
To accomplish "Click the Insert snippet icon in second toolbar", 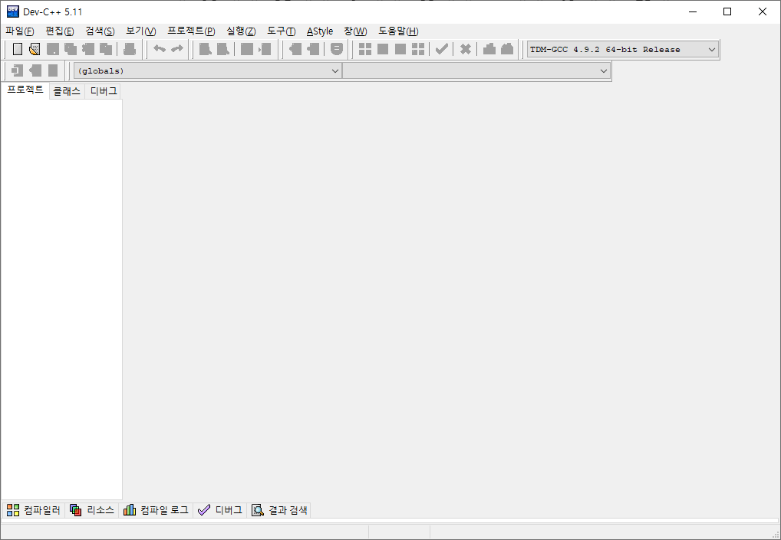I will click(18, 70).
